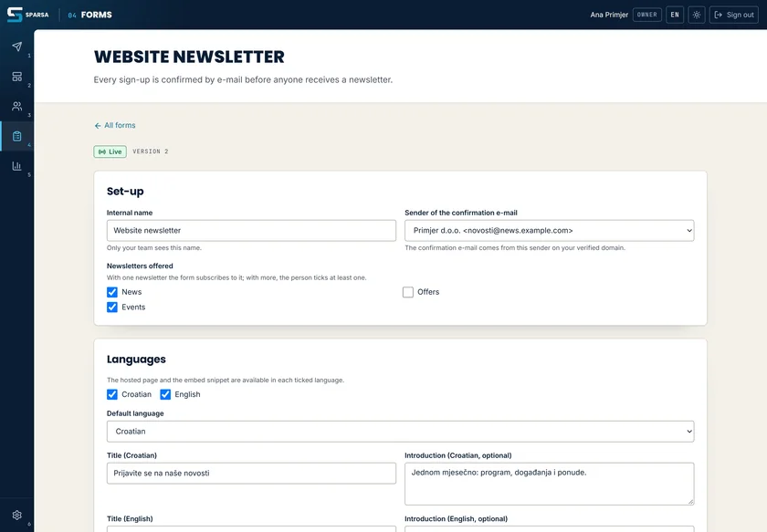Switch language with the EN button

pos(675,15)
